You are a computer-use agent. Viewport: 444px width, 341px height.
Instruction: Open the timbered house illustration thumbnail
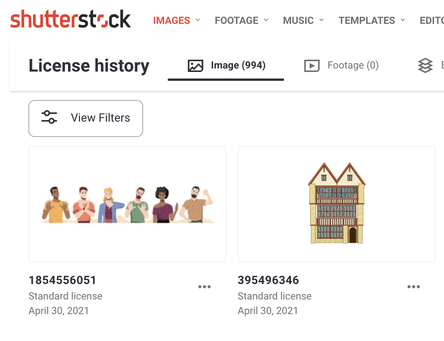(337, 204)
